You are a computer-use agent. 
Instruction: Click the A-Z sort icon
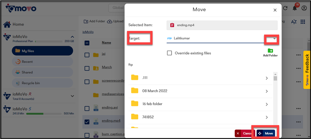click(x=294, y=22)
